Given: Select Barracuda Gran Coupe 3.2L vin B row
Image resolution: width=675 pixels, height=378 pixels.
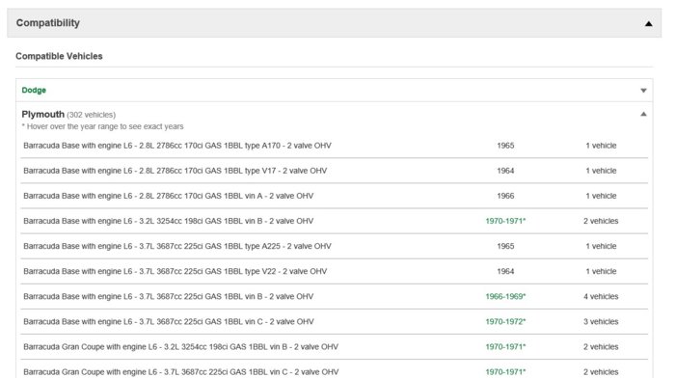Looking at the screenshot, I should click(181, 346).
